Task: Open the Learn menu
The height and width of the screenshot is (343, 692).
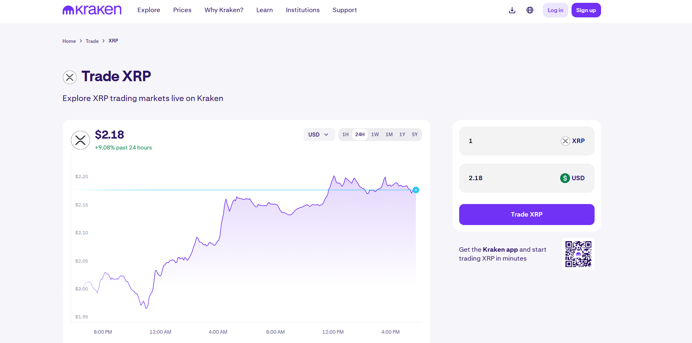Action: coord(264,10)
